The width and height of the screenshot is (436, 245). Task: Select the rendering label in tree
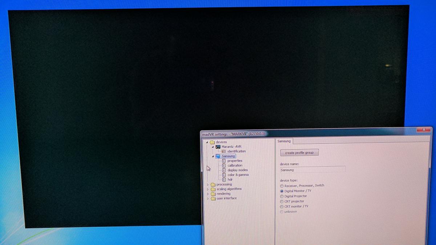pos(223,194)
